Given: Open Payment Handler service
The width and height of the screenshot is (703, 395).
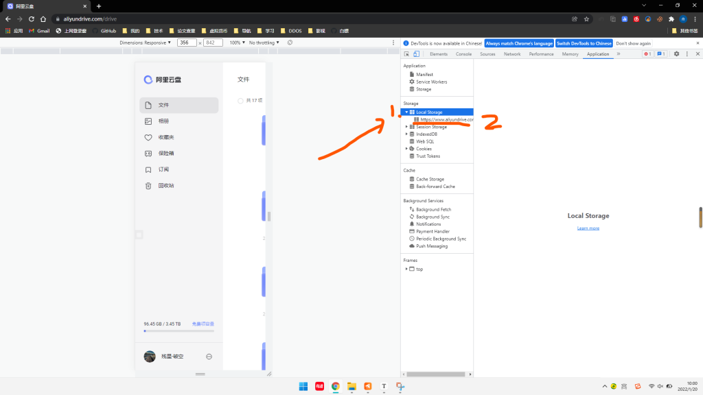Looking at the screenshot, I should pos(433,232).
